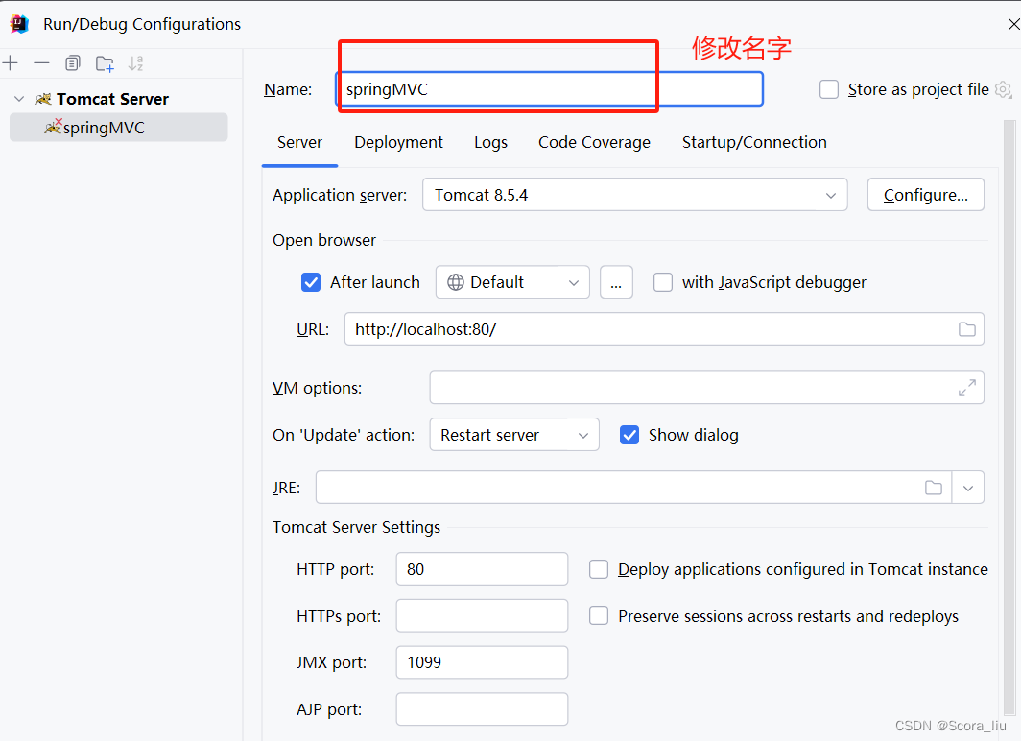
Task: Browse folder icon in JRE field
Action: click(x=934, y=488)
